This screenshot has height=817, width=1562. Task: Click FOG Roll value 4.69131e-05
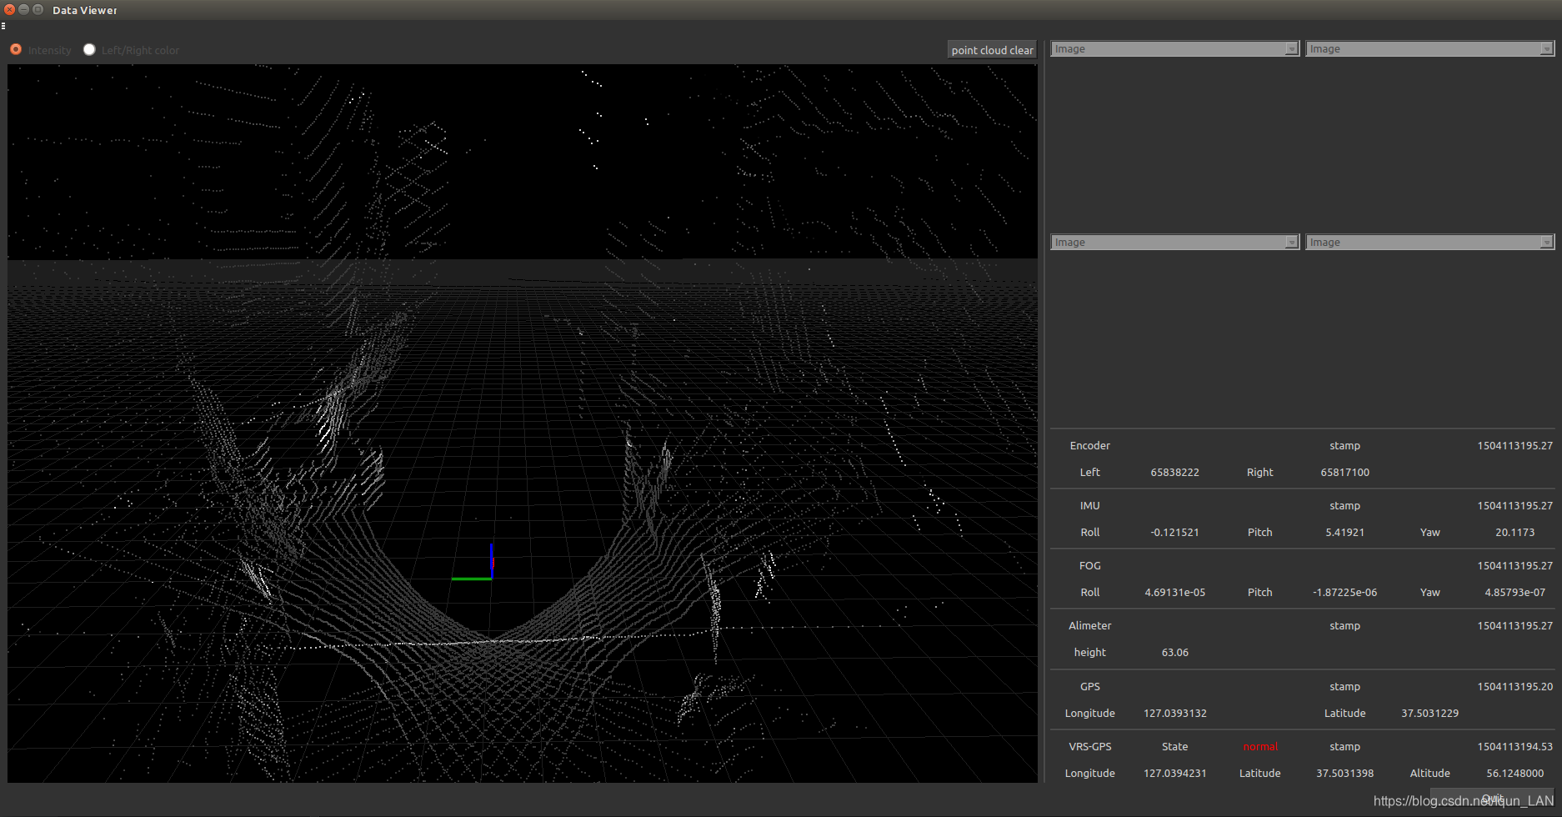pos(1174,593)
